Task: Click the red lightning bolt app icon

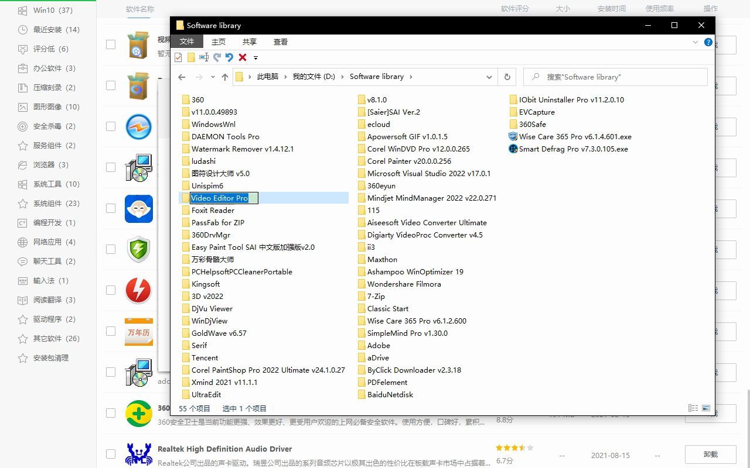Action: click(x=139, y=290)
